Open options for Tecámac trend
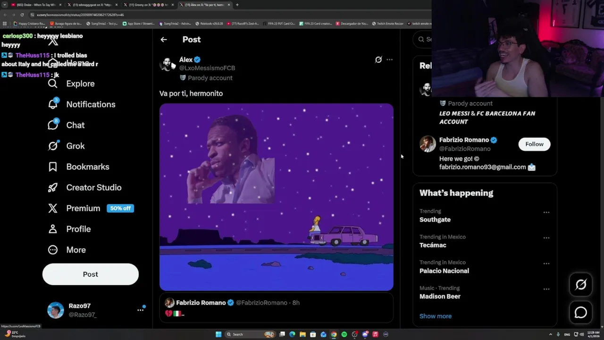 (x=546, y=238)
